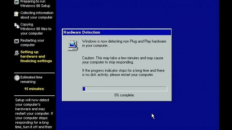Click the hardware detection magnifier computer icon
Screen dimensions: 232x130
pyautogui.click(x=73, y=46)
